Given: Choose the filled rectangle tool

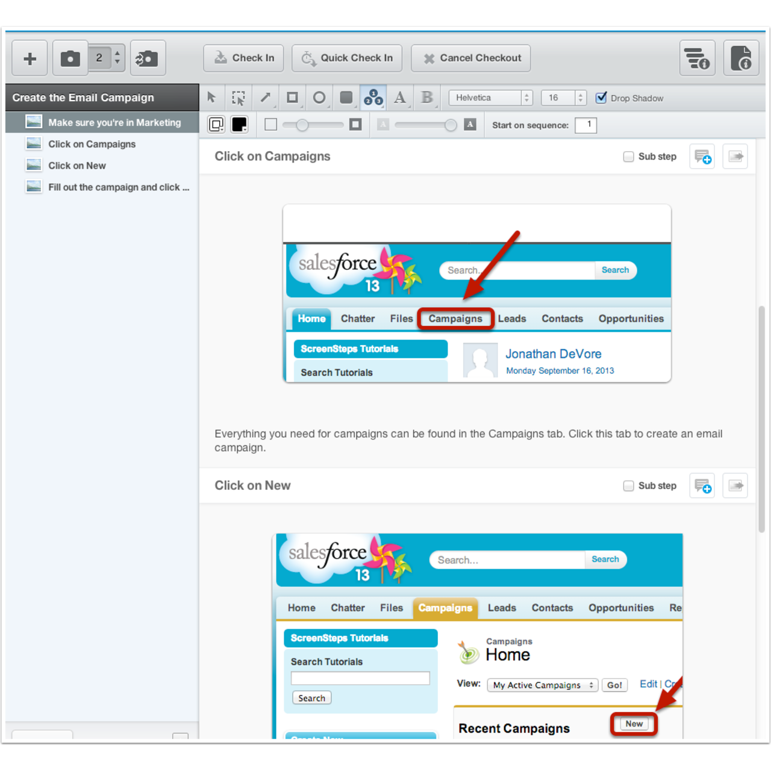Looking at the screenshot, I should pyautogui.click(x=346, y=97).
